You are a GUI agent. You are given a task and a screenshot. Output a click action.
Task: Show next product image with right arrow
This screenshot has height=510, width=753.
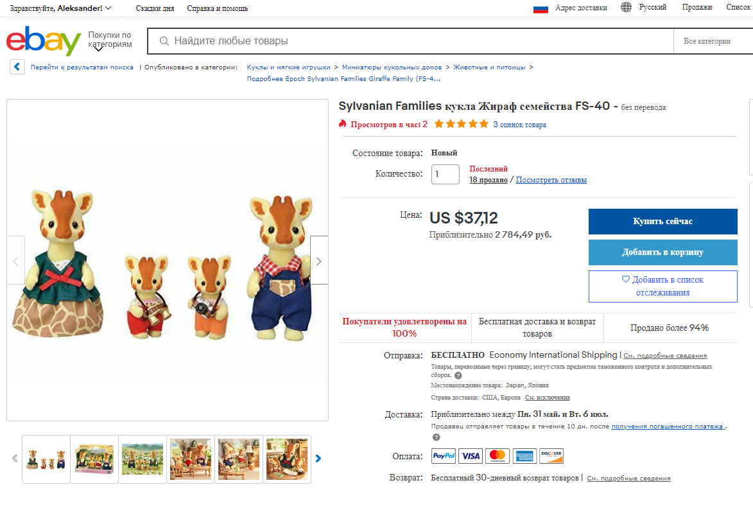point(319,260)
